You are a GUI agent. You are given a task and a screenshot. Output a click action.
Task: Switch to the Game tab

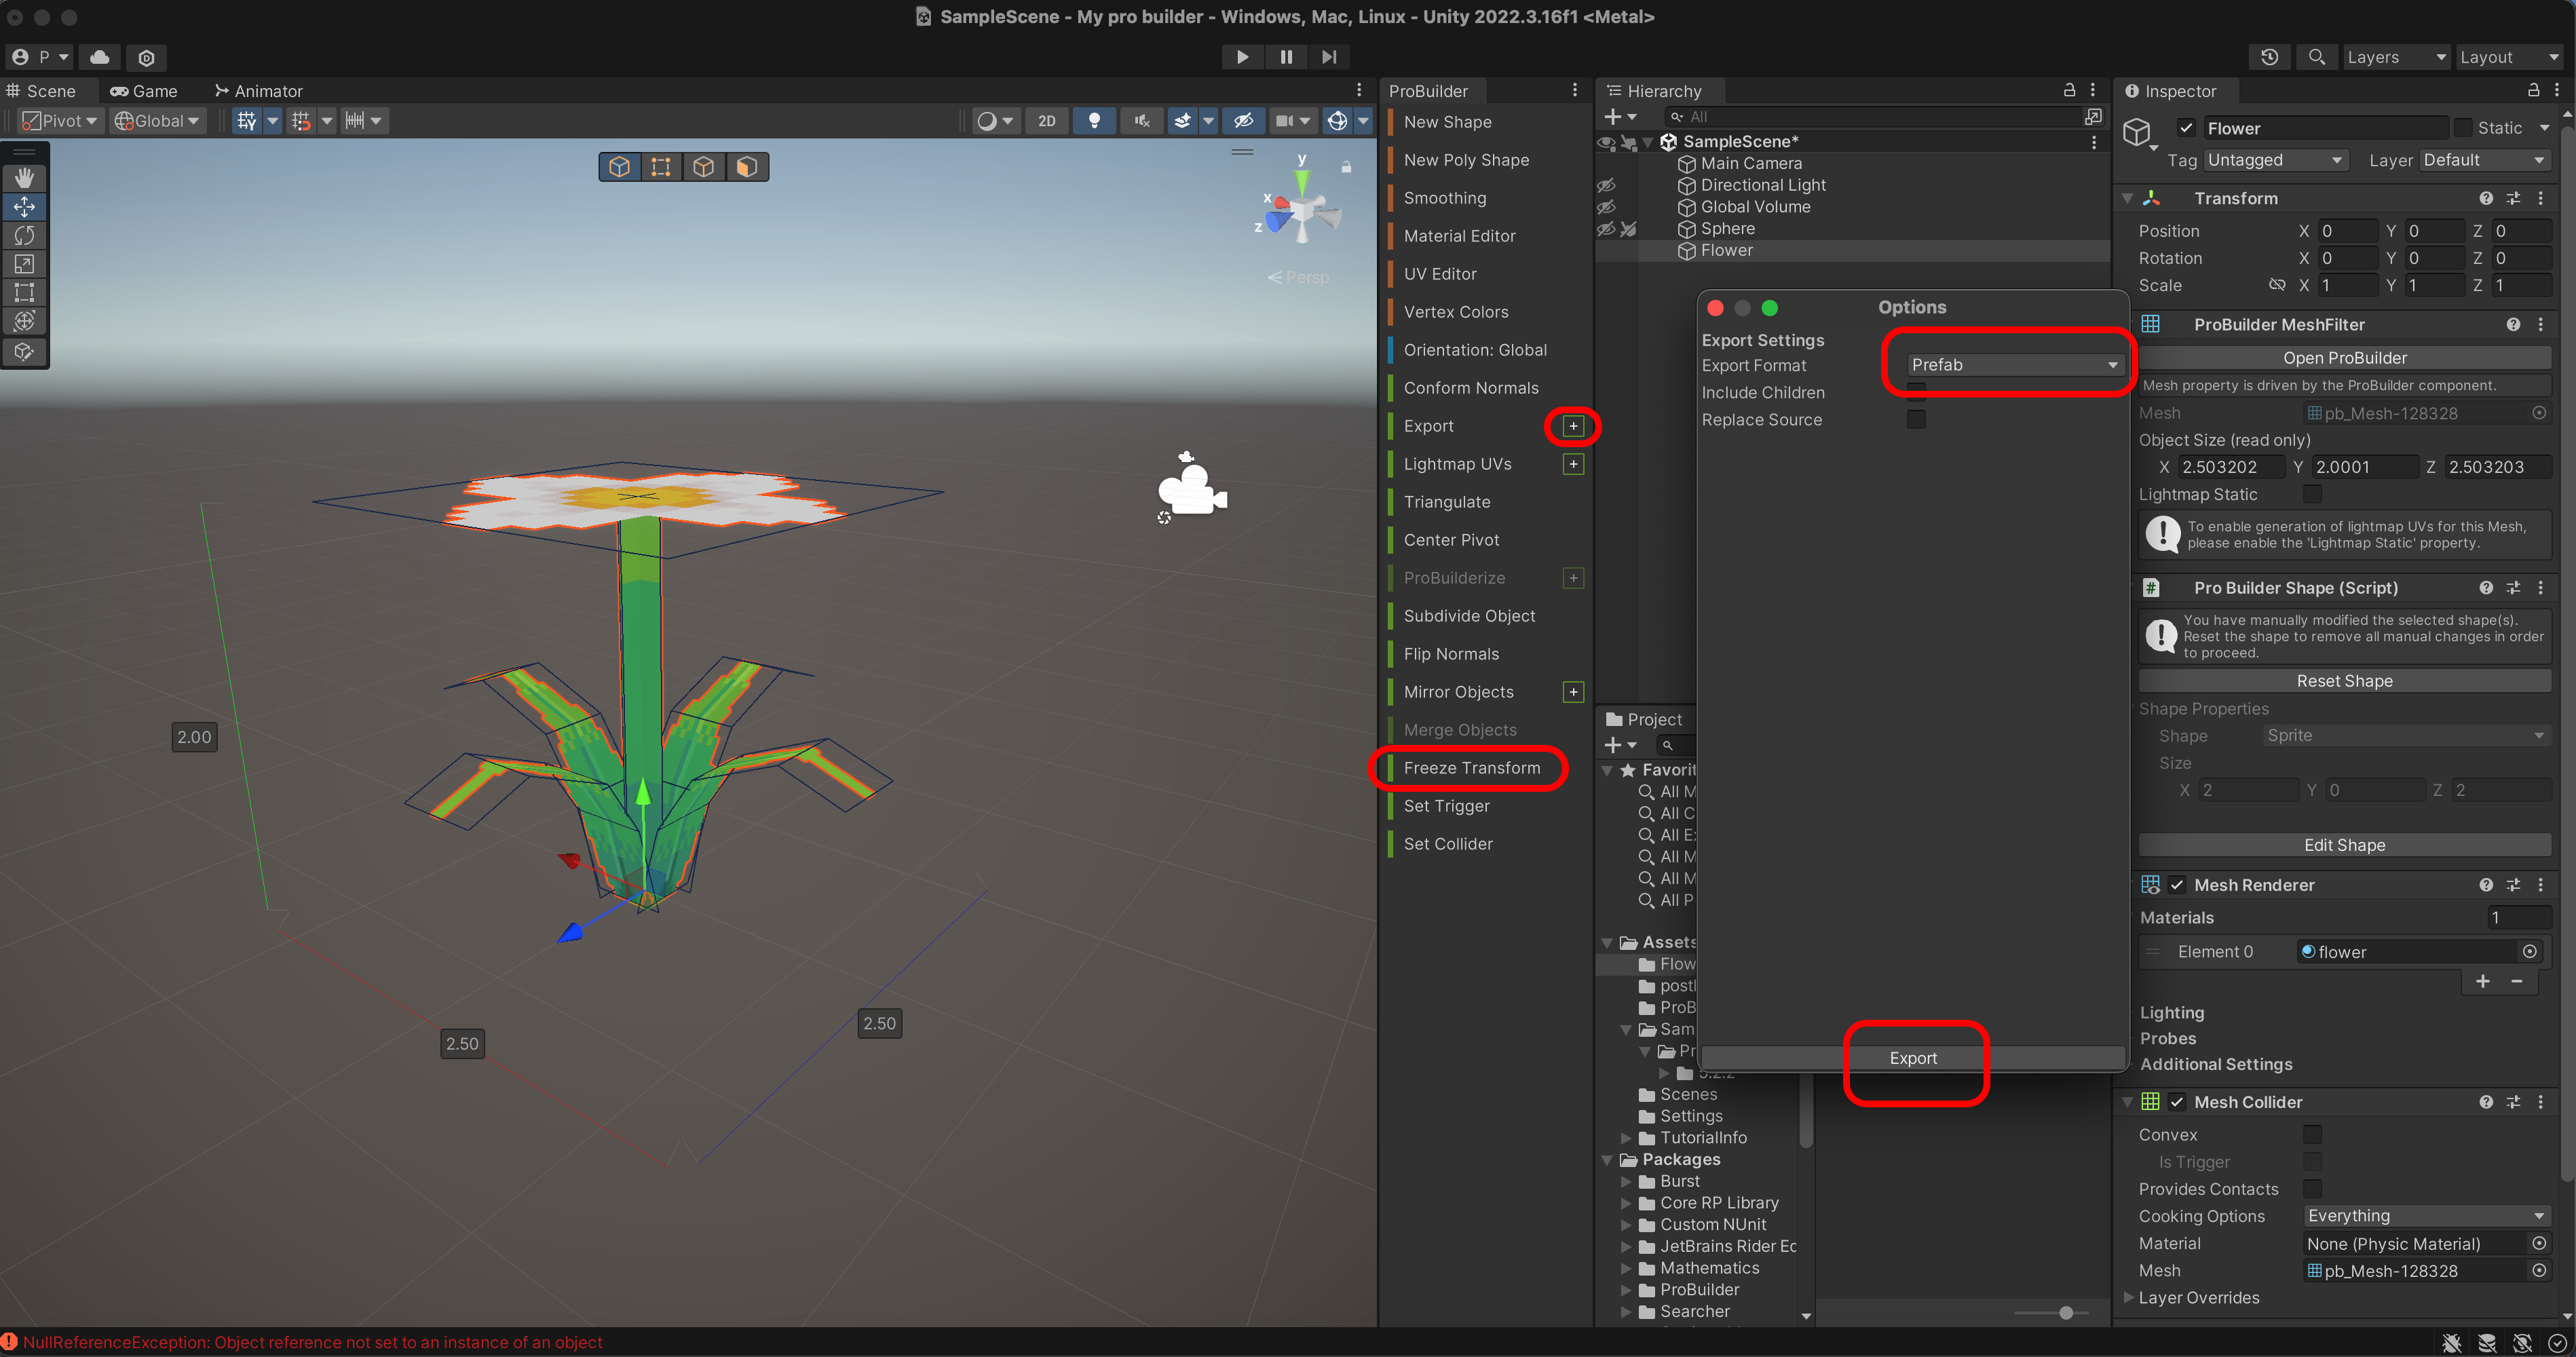[144, 91]
